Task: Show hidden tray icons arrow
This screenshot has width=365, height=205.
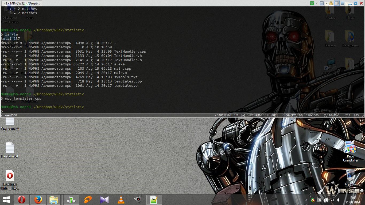Action: tap(306, 200)
